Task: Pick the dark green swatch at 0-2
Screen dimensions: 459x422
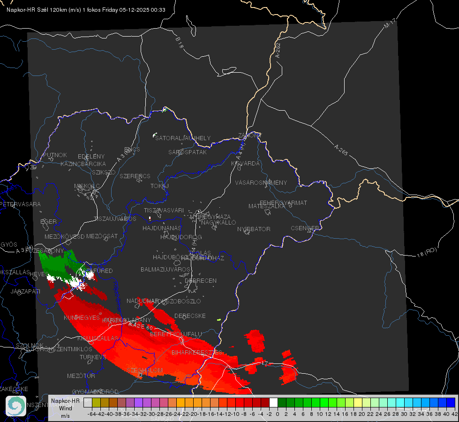Action: coord(282,402)
